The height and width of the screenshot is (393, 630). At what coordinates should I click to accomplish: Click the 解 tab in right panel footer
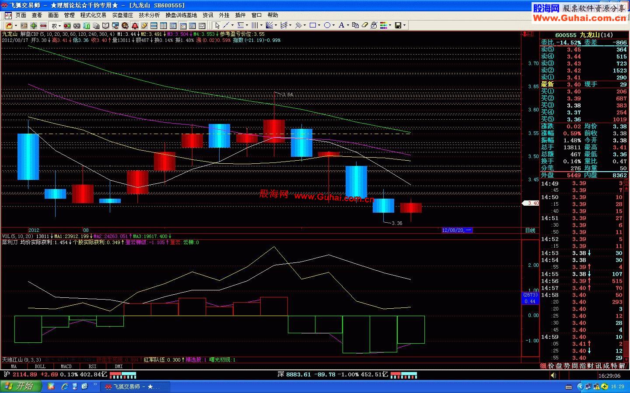[622, 366]
